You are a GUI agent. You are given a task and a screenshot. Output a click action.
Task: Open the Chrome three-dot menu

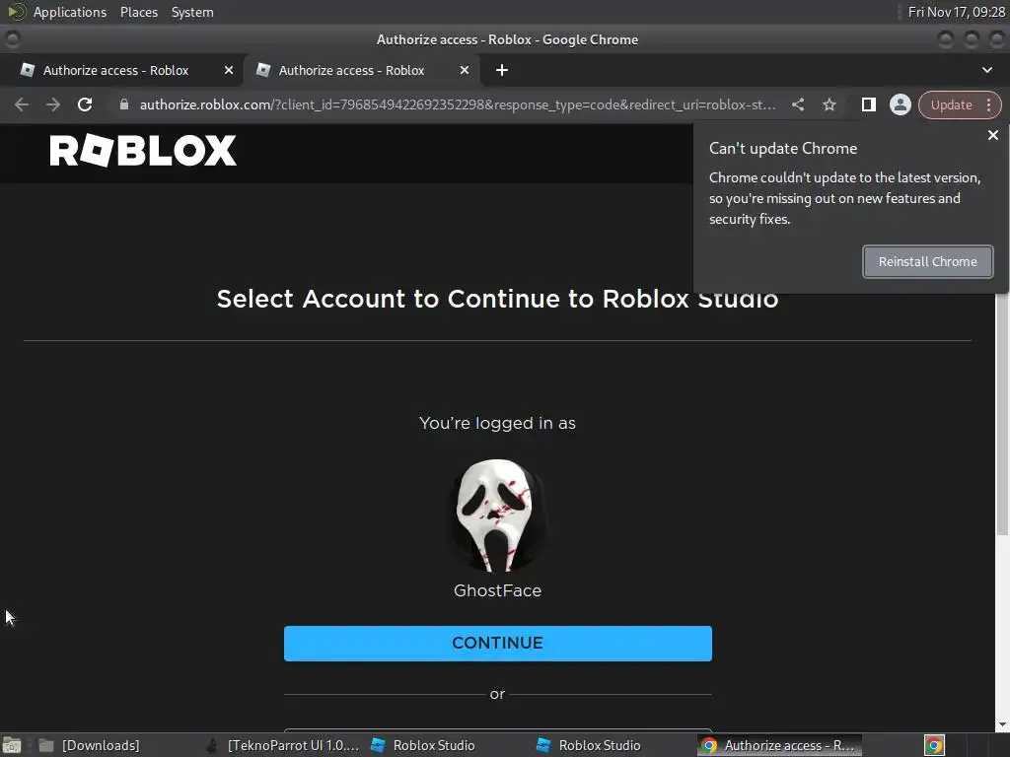[x=988, y=104]
